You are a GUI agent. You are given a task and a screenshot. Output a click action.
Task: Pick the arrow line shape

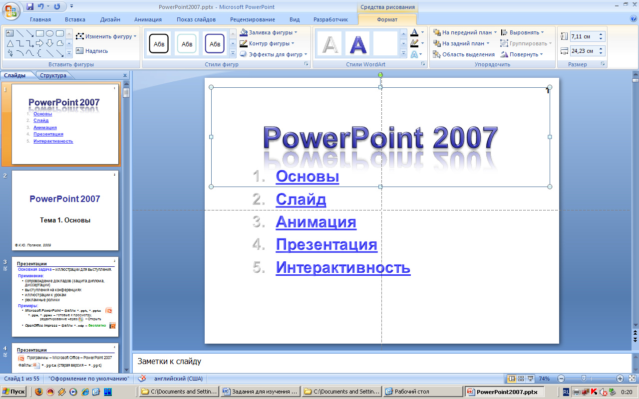click(x=29, y=33)
